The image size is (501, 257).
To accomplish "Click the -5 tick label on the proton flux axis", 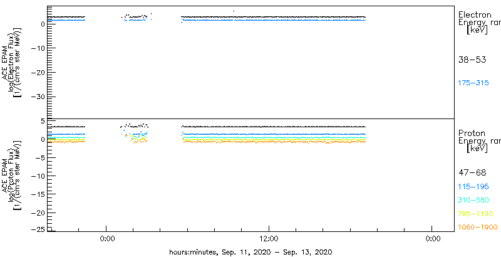I will click(x=41, y=157).
